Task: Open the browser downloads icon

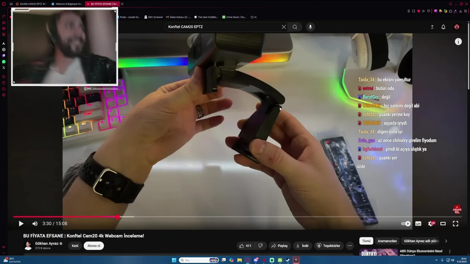Action: pyautogui.click(x=460, y=11)
